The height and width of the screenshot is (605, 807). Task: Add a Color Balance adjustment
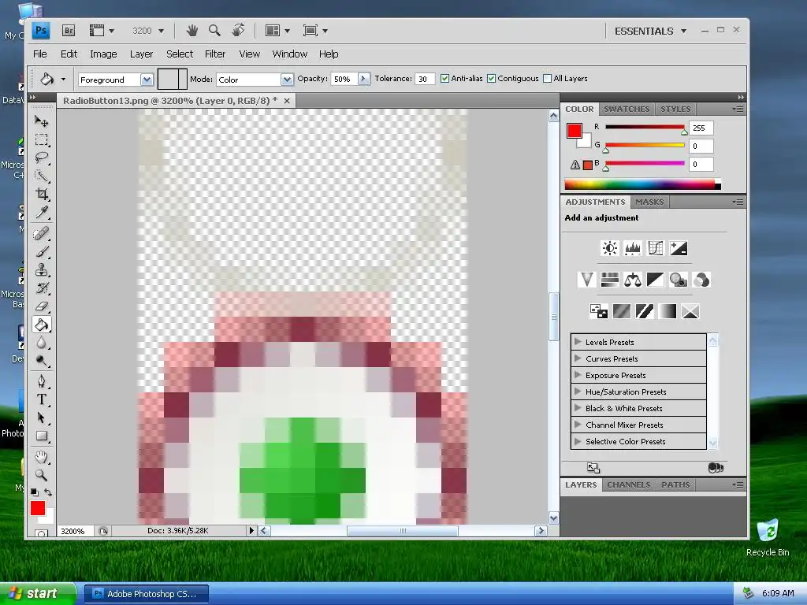point(633,280)
